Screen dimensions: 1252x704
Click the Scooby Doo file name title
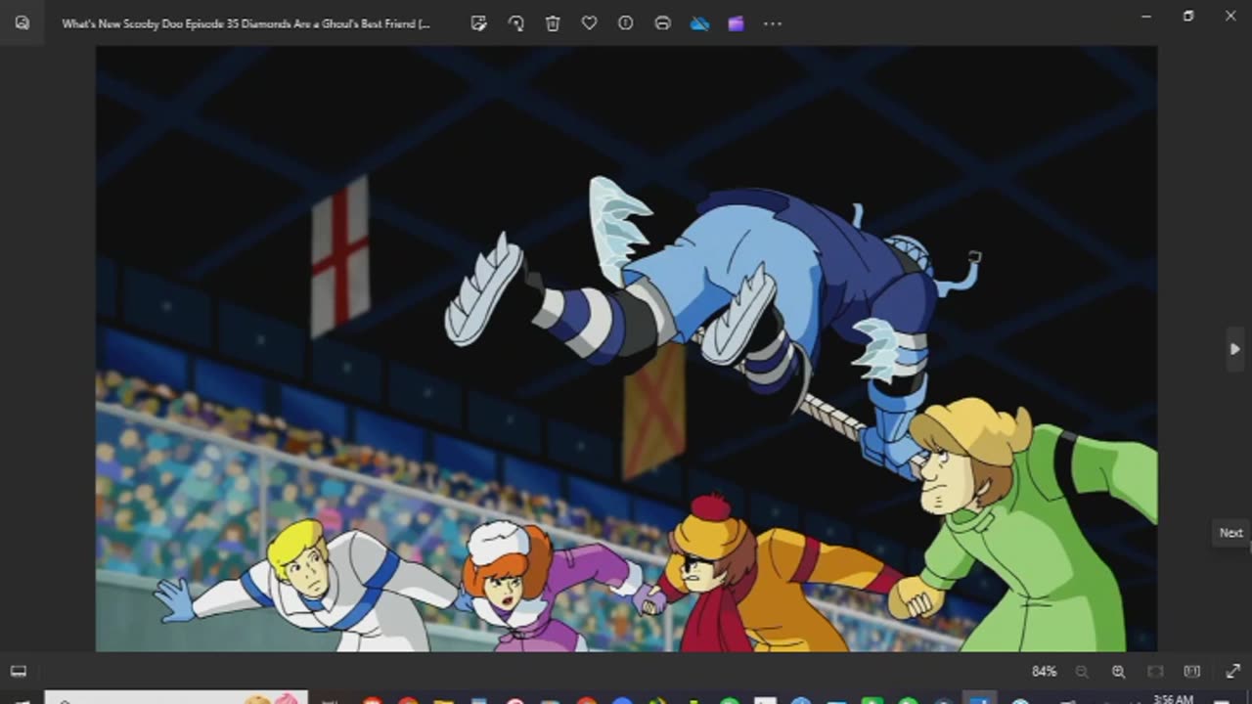pos(246,23)
